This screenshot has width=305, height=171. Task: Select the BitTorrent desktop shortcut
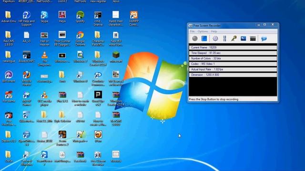9,77
